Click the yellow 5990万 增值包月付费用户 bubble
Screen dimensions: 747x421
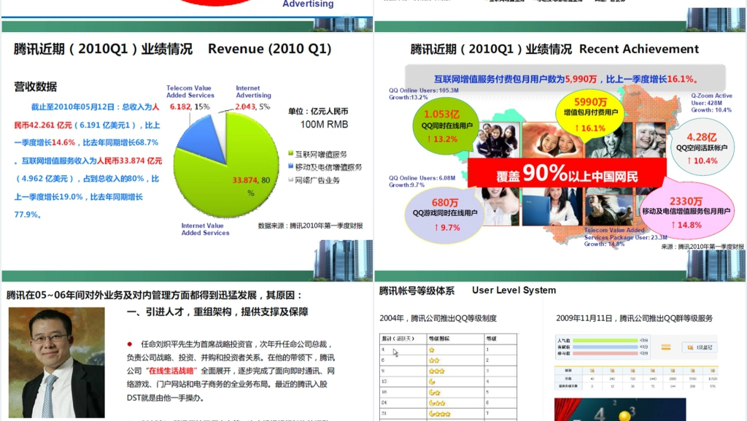point(590,115)
